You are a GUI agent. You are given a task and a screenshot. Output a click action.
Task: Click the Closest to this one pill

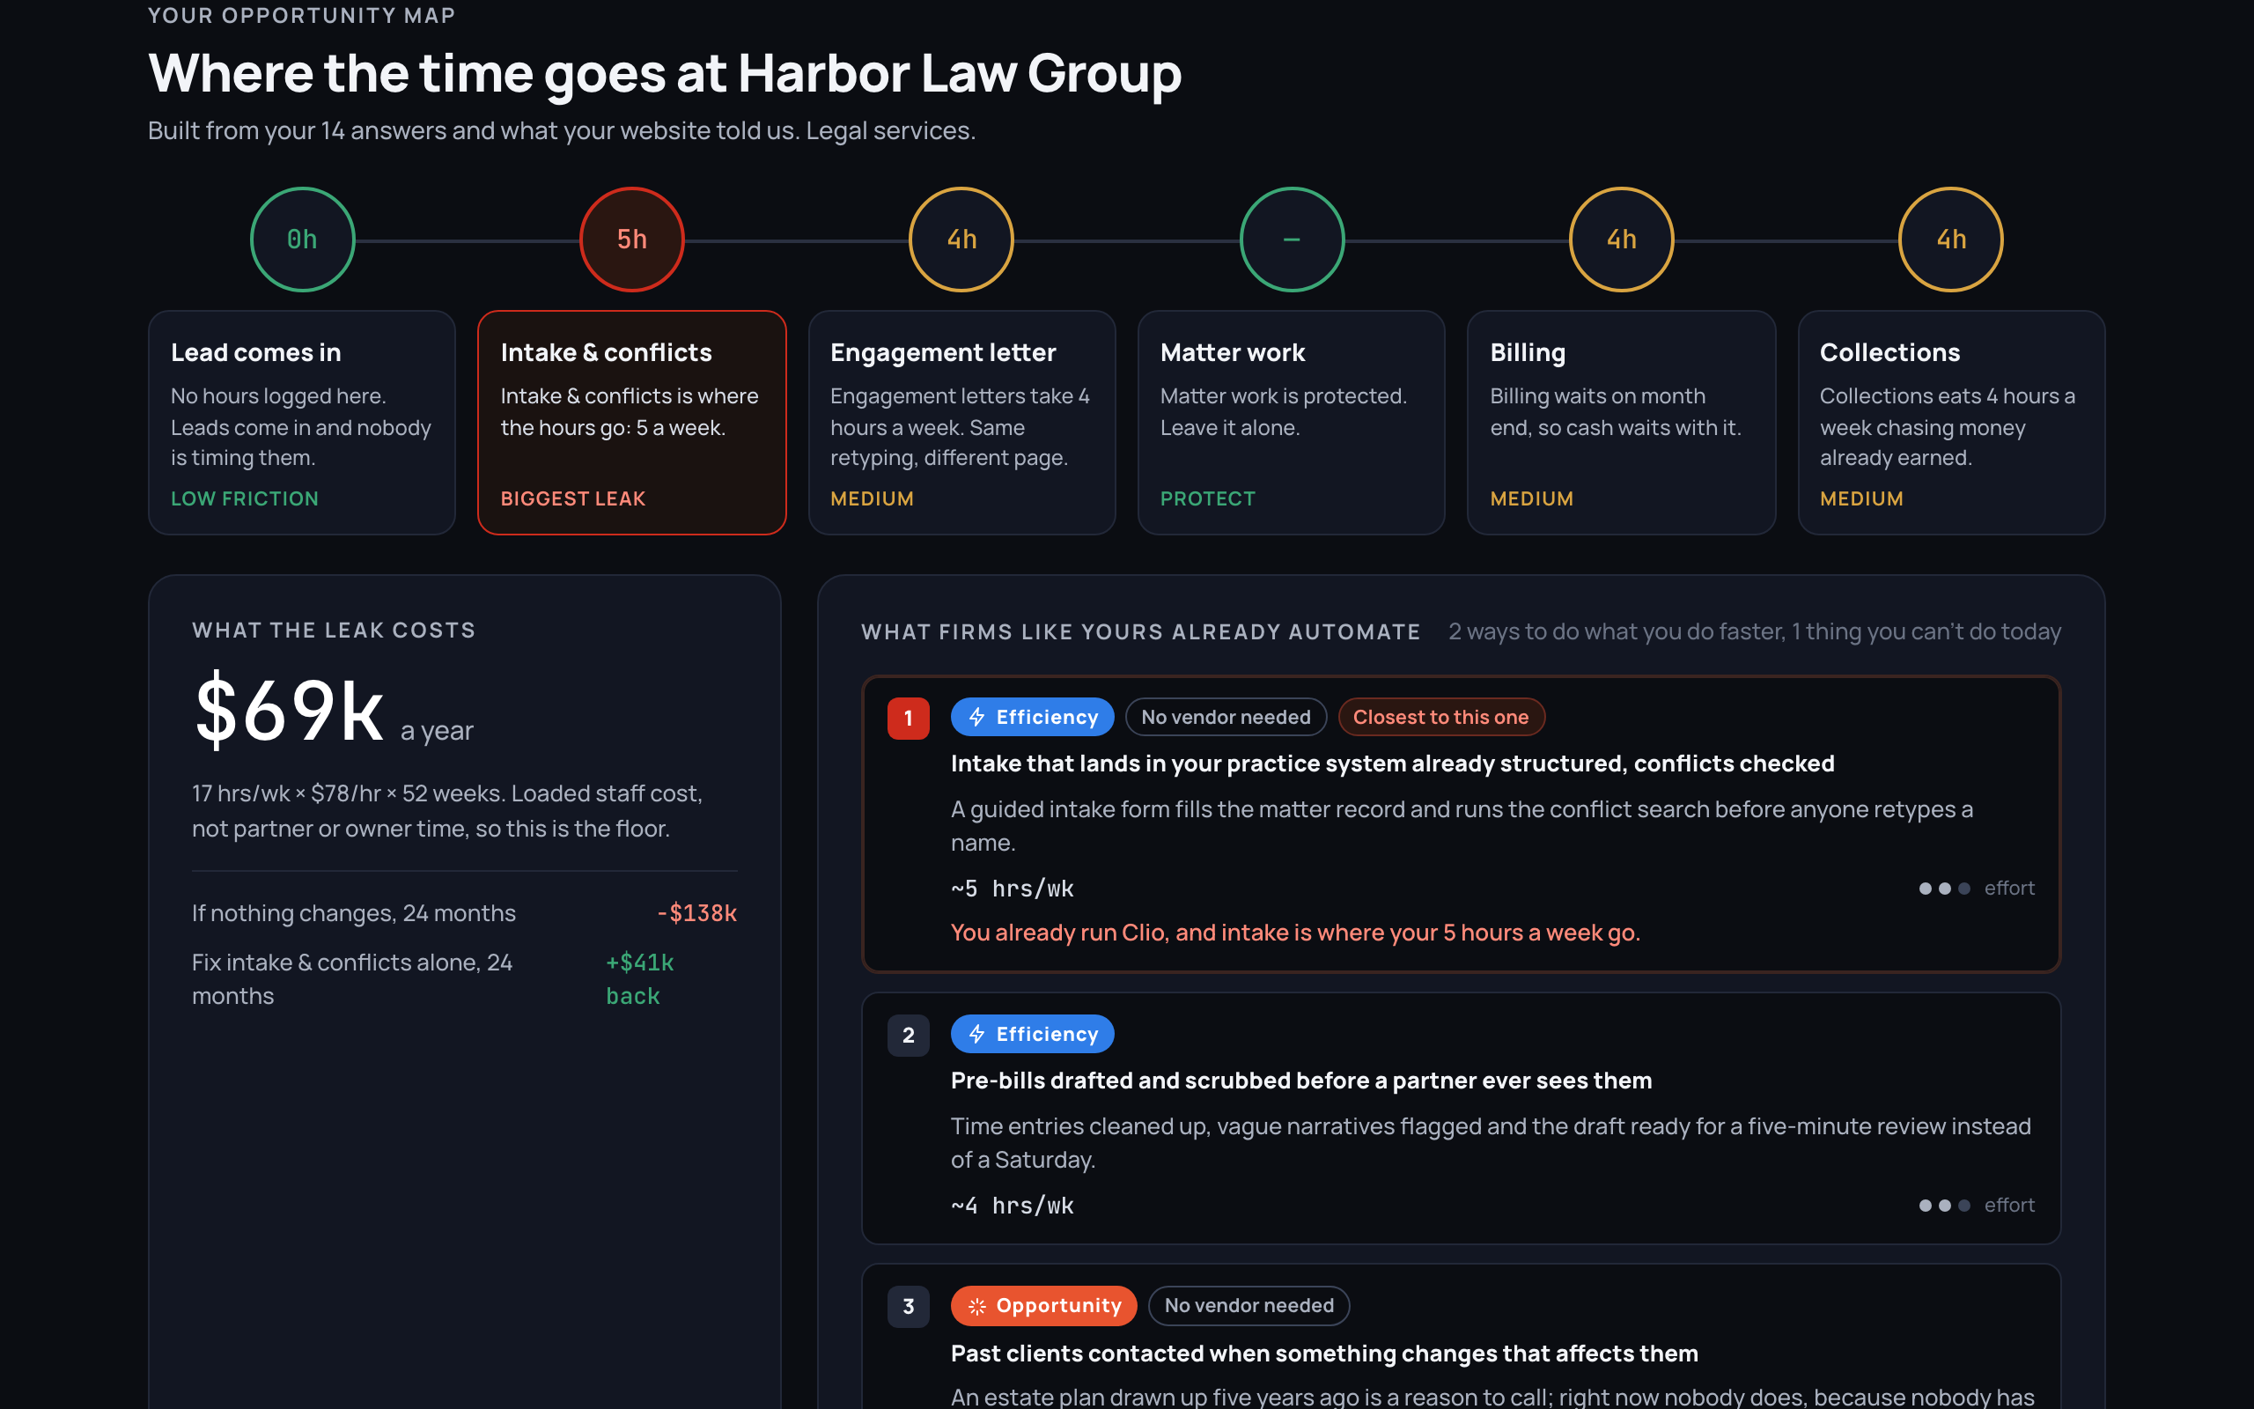[x=1440, y=717]
